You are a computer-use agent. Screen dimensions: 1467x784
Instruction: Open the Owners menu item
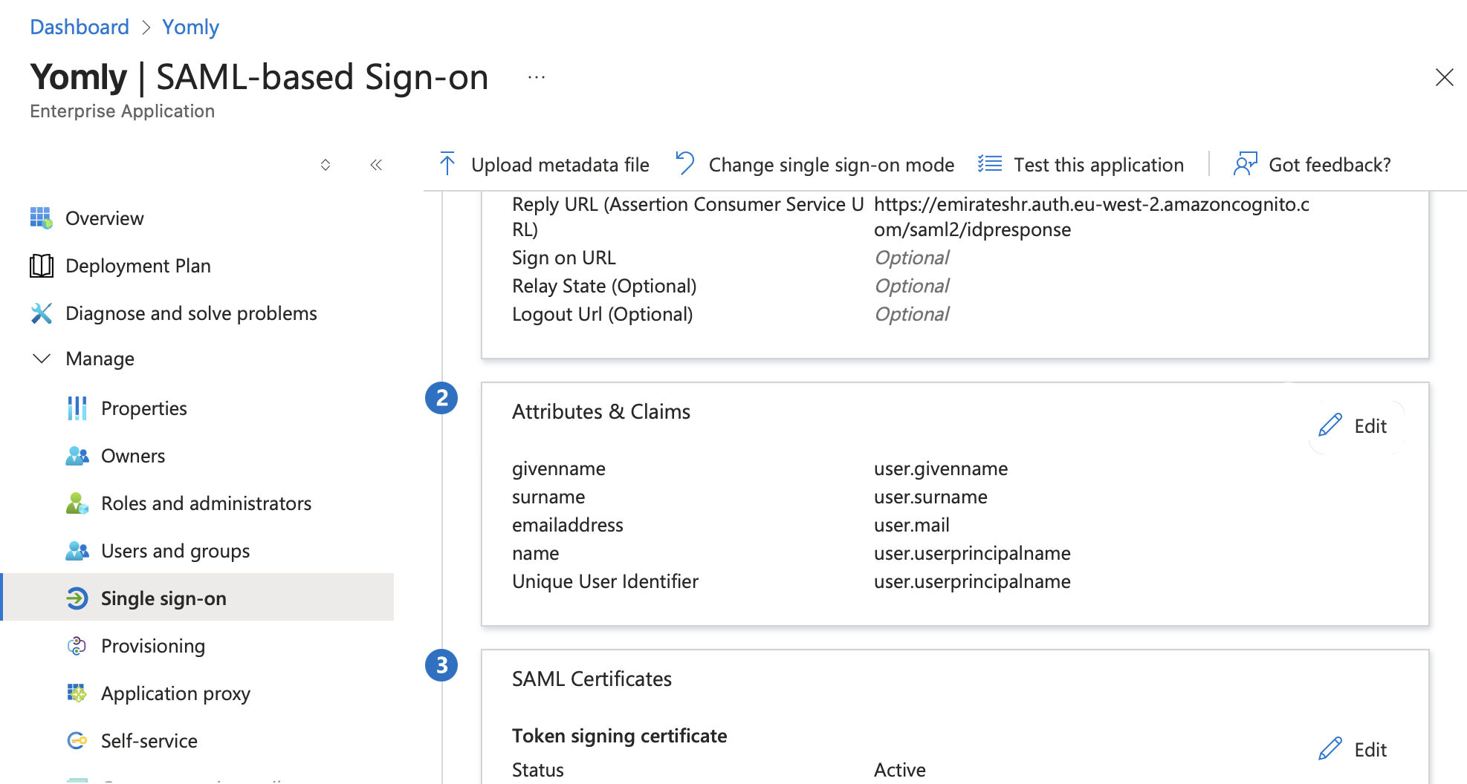[133, 456]
